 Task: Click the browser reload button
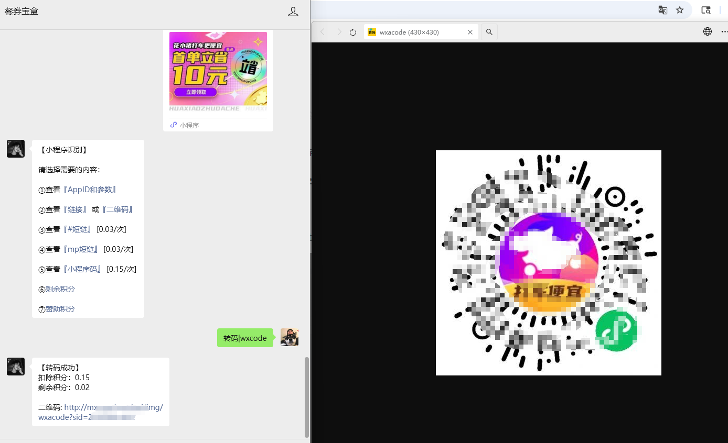353,32
